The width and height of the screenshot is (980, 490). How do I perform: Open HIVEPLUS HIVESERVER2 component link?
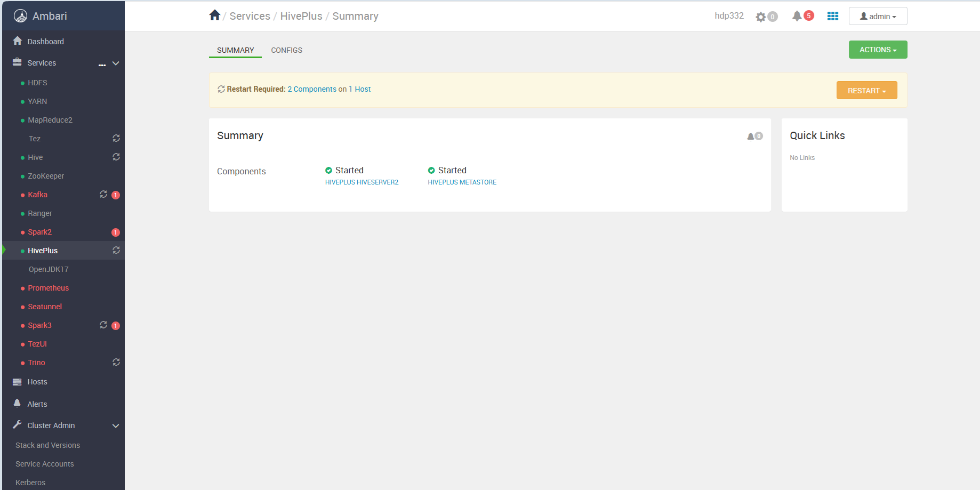362,182
